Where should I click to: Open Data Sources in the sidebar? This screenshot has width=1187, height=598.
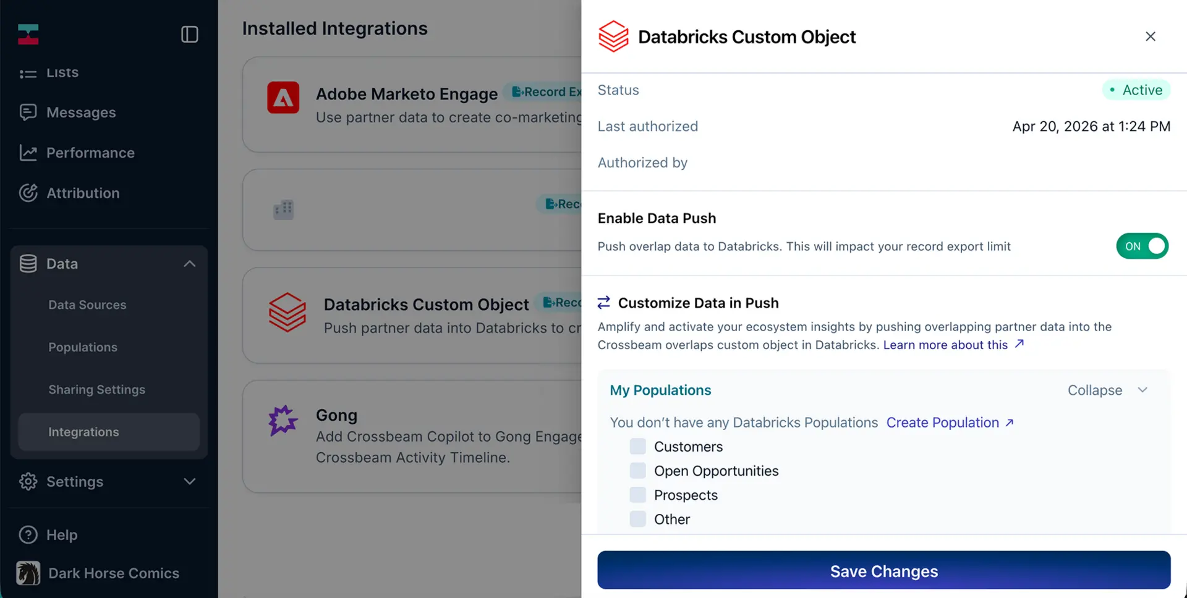[87, 305]
